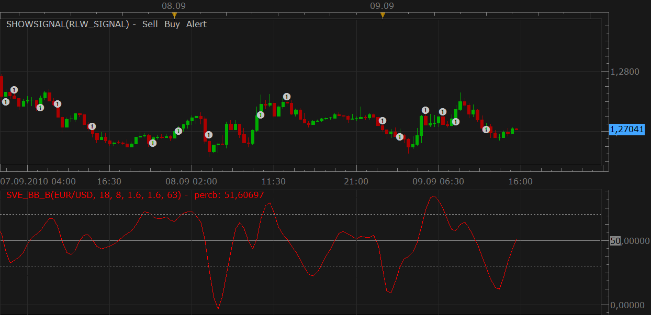Screen dimensions: 651x315
Task: Click the current price tag 1,27041
Action: (627, 129)
